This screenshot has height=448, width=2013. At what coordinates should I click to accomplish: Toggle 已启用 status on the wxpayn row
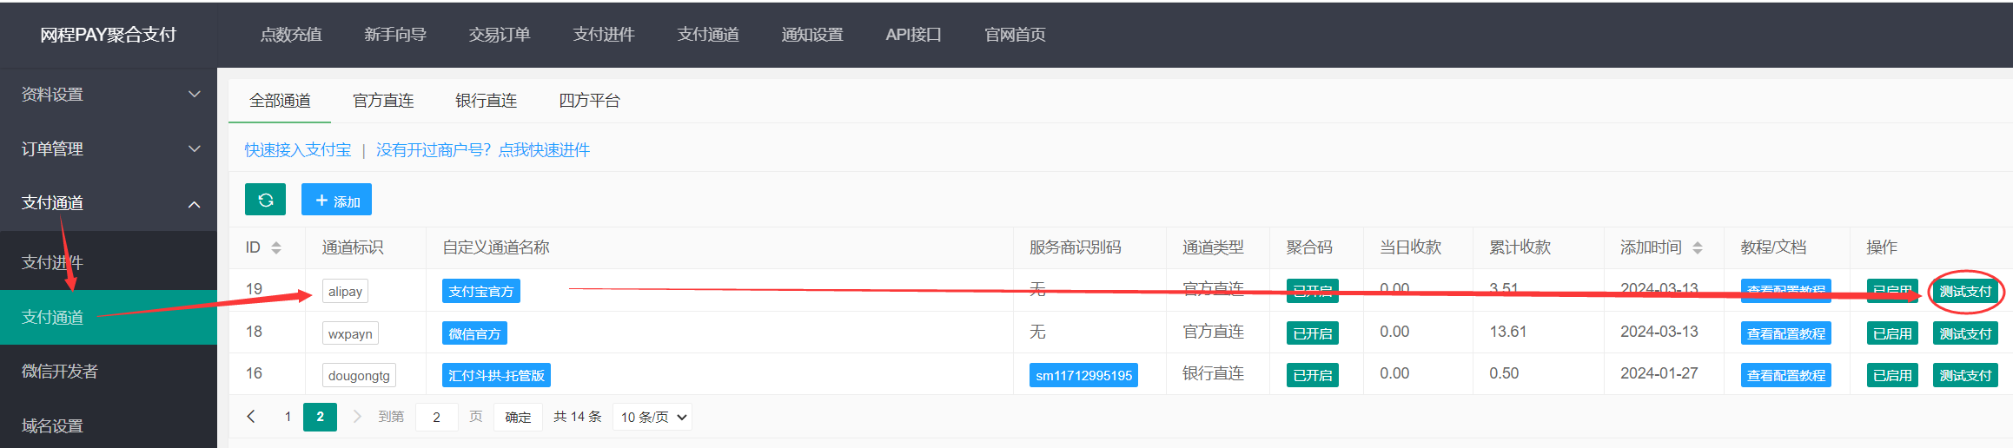pyautogui.click(x=1891, y=333)
